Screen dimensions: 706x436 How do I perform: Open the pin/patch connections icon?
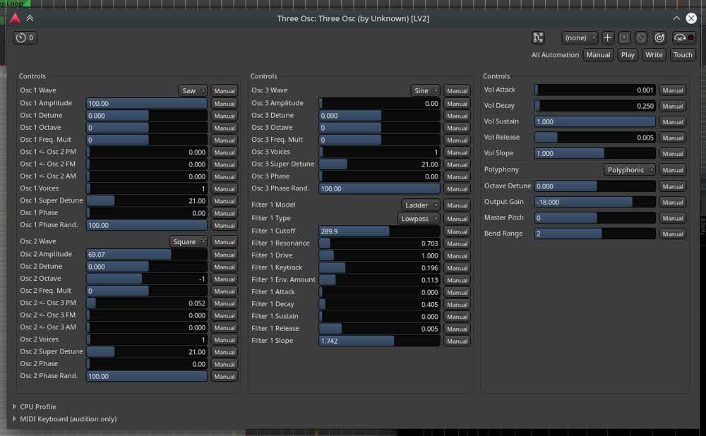(x=538, y=38)
